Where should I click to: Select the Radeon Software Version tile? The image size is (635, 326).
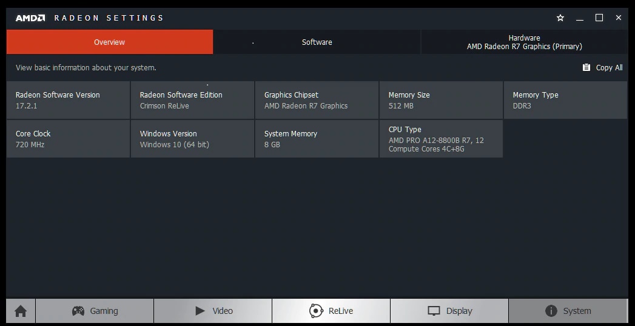(x=68, y=100)
